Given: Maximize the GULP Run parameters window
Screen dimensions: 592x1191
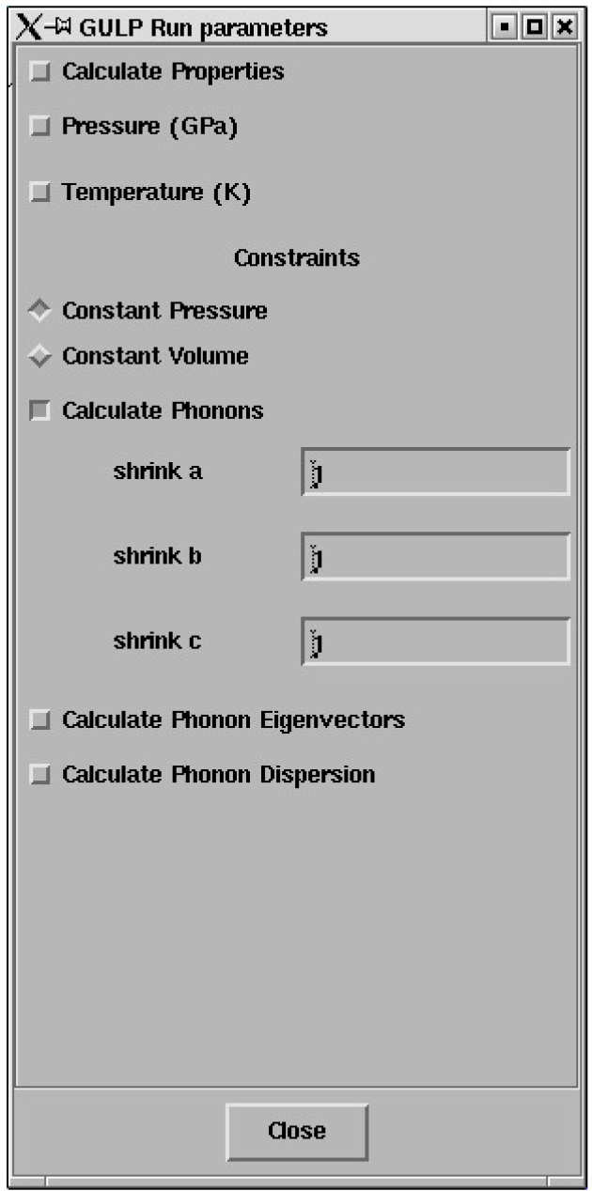Looking at the screenshot, I should pos(535,27).
